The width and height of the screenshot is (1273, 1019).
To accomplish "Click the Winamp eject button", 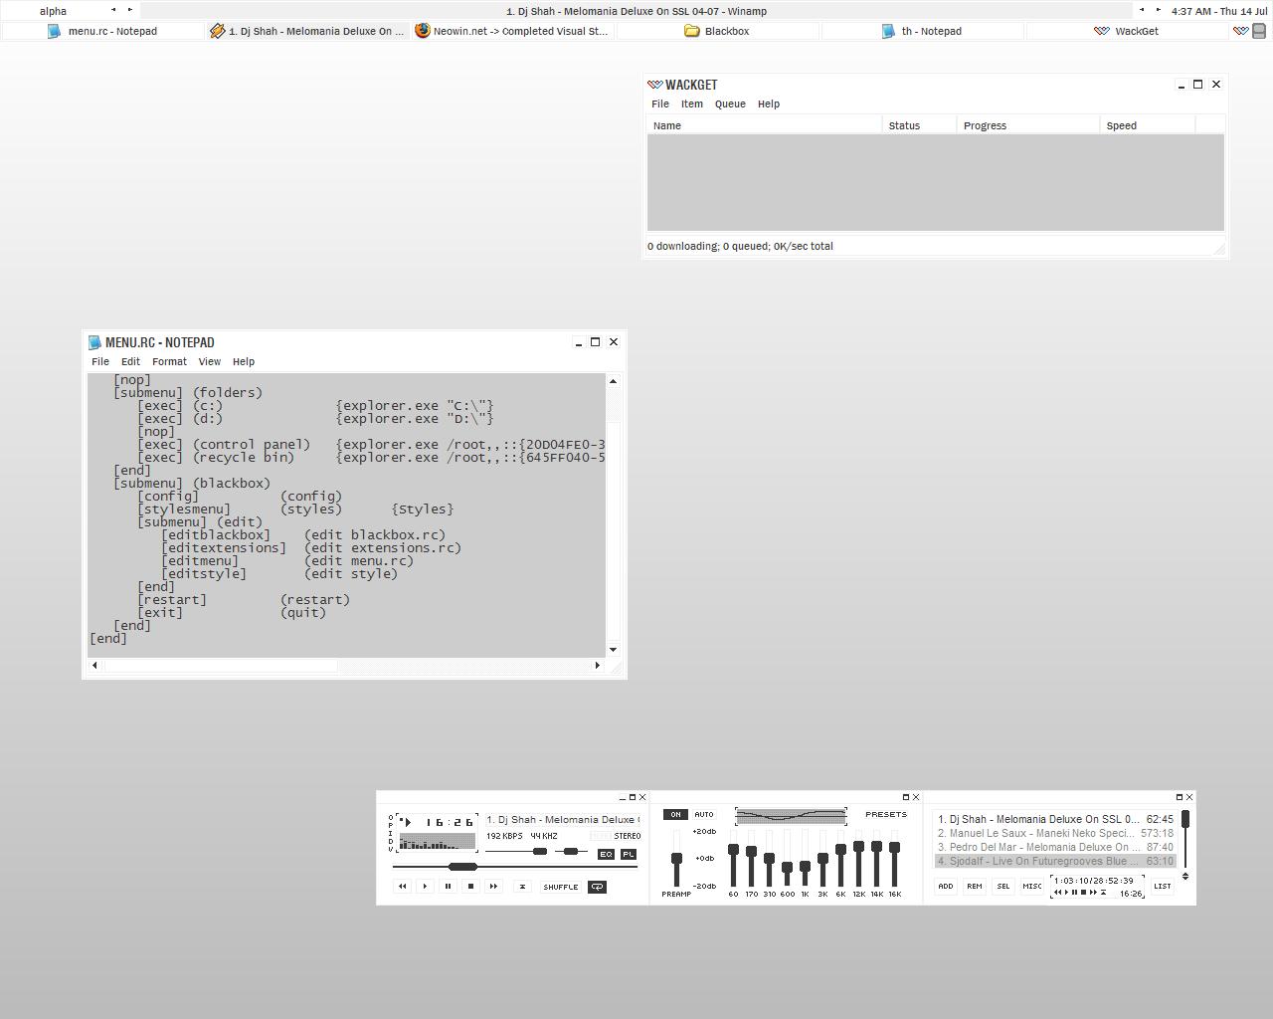I will click(x=522, y=887).
